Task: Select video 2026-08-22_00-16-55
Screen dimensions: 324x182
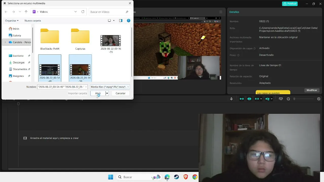Action: click(x=111, y=44)
